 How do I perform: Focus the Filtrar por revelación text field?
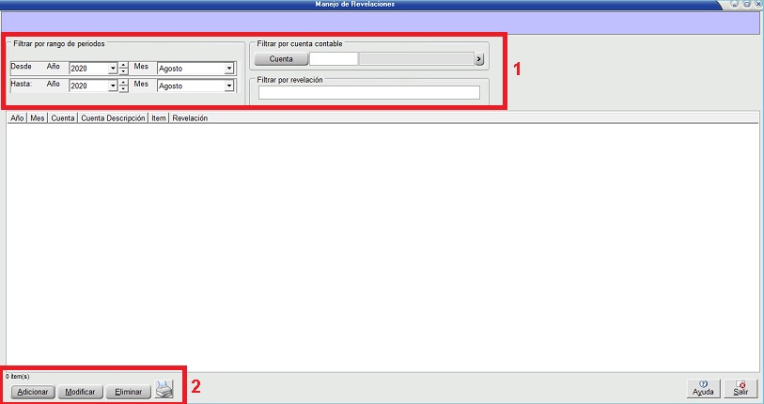pos(368,92)
